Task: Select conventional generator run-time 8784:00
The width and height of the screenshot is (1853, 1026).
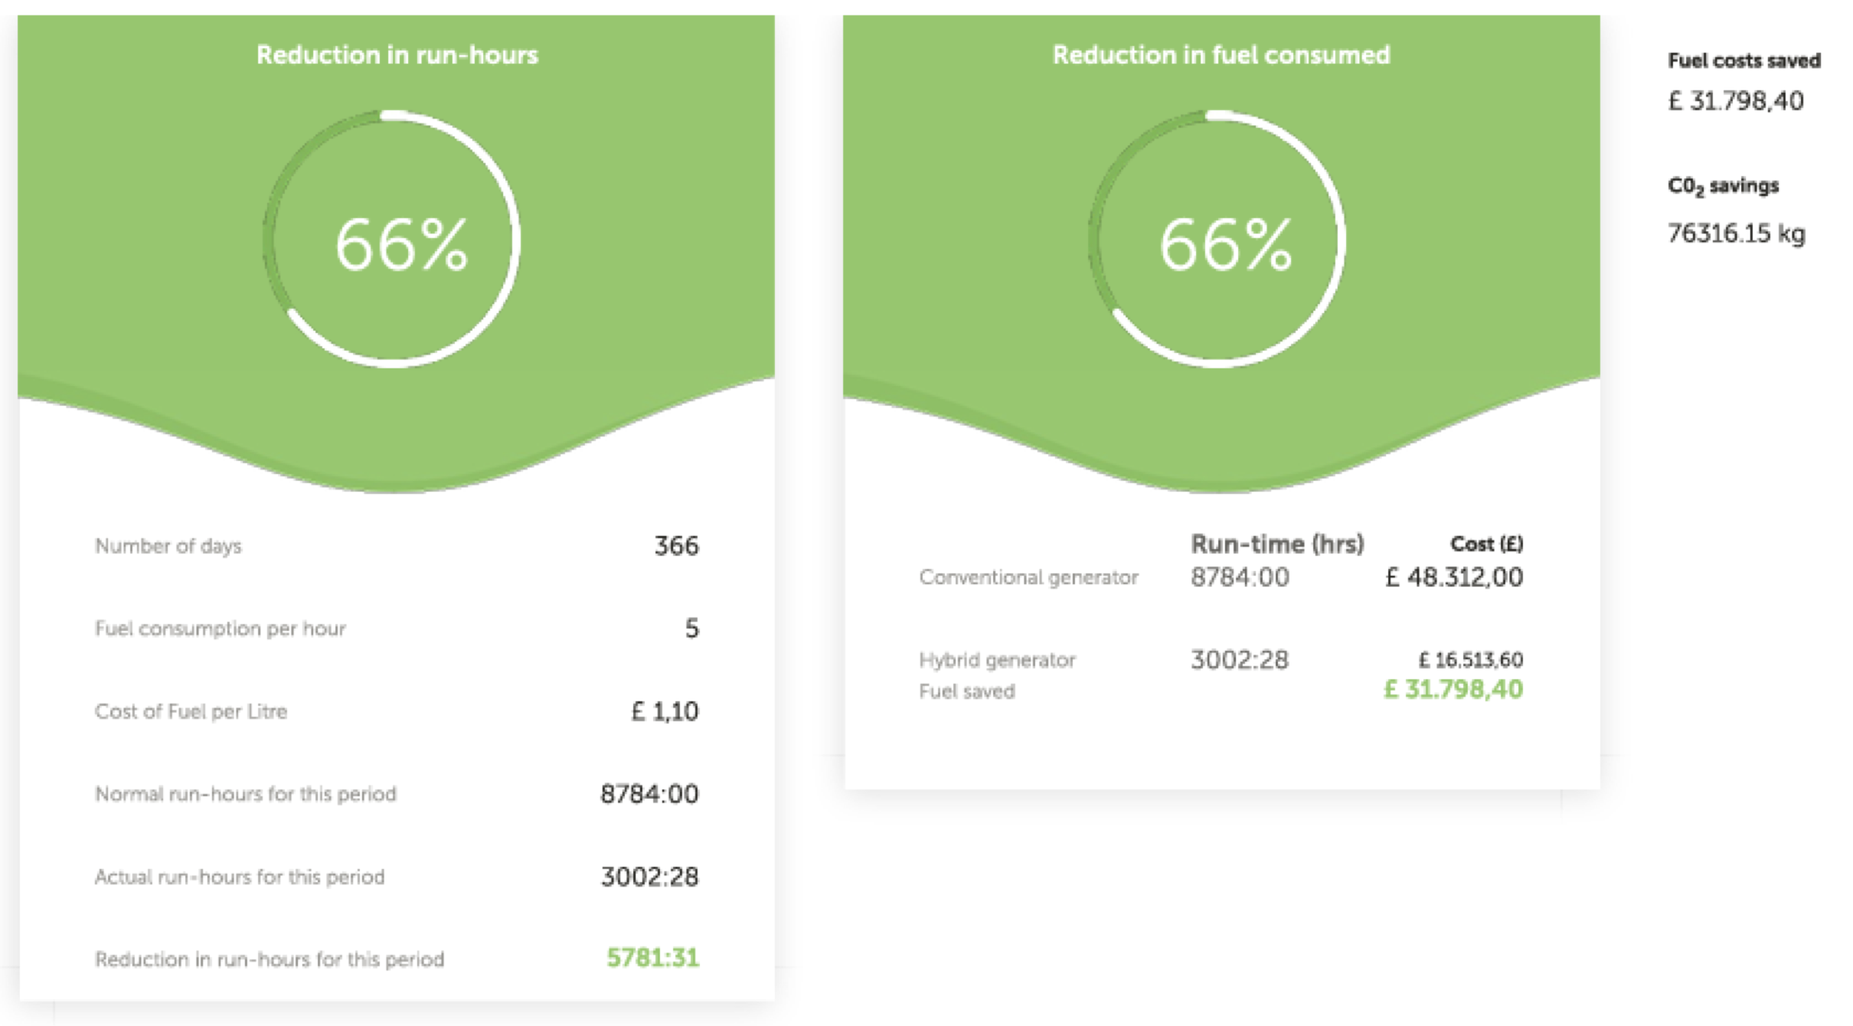Action: coord(1240,577)
